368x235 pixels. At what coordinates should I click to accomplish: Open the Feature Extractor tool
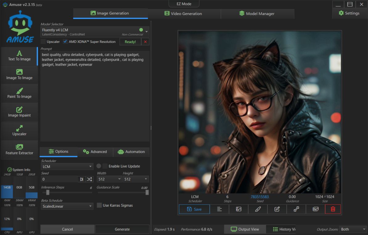(x=19, y=150)
